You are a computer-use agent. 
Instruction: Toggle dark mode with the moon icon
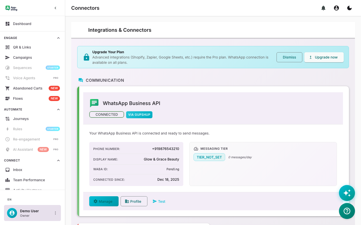tap(349, 8)
